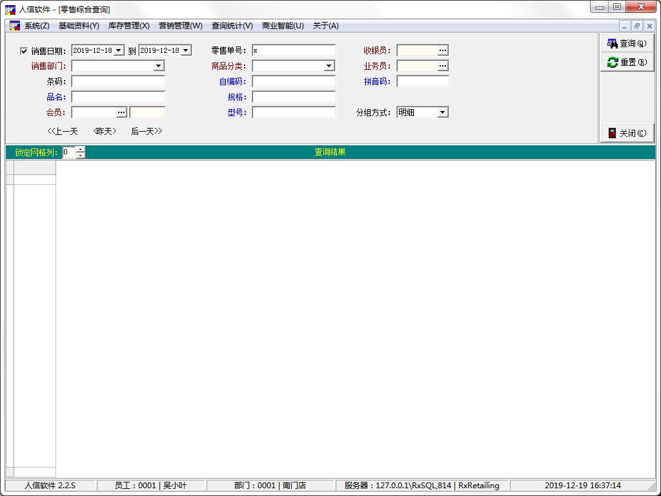
Task: Open the start date dropdown
Action: [119, 50]
